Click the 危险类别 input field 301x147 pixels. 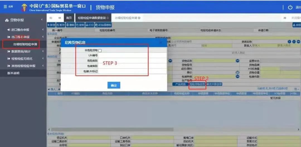(132, 61)
